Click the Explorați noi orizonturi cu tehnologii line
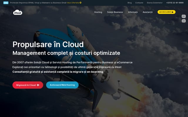This screenshot has width=188, height=117. [x=67, y=67]
